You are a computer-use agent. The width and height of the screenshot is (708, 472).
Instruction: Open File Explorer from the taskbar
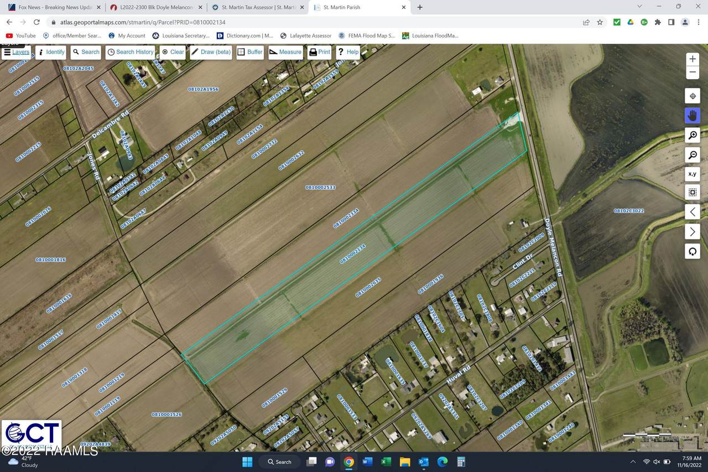[x=404, y=461]
